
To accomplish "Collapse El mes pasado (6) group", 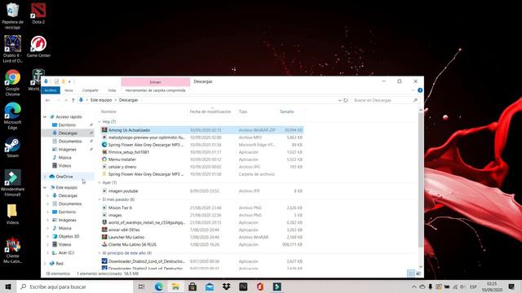I will coord(100,199).
